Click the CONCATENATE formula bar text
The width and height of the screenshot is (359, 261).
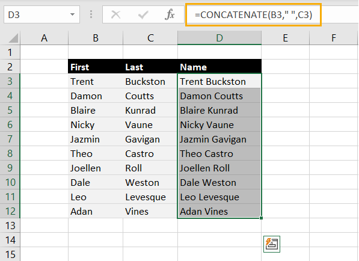tap(253, 15)
